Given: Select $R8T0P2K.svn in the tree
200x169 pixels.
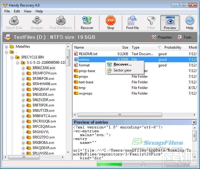Looking at the screenshot, I should coord(43,105).
